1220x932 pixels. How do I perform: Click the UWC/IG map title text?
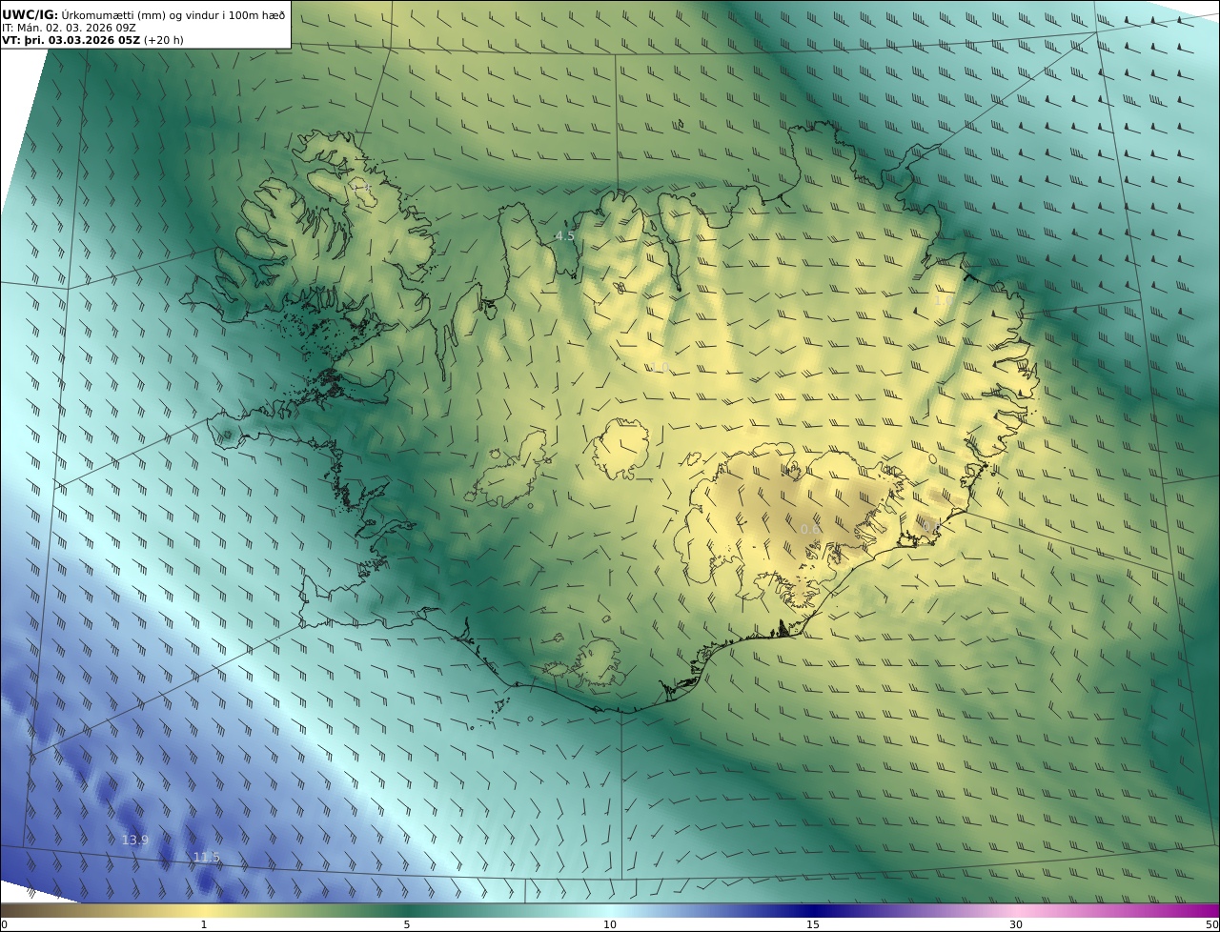click(x=143, y=14)
